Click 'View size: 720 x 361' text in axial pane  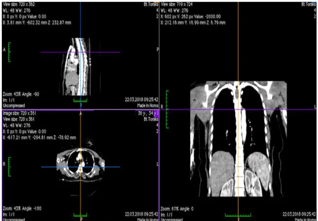tap(19, 119)
